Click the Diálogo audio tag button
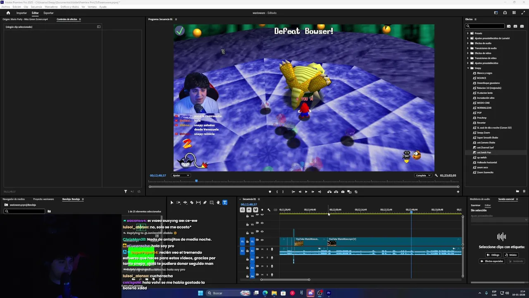Viewport: 529px width, 298px height. (x=493, y=255)
